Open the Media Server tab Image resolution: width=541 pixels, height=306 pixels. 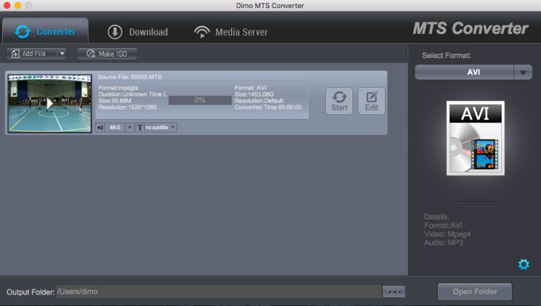(231, 32)
